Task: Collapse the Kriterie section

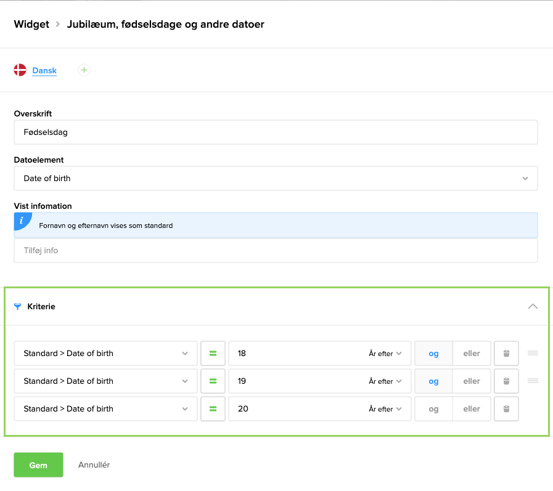Action: pyautogui.click(x=533, y=306)
